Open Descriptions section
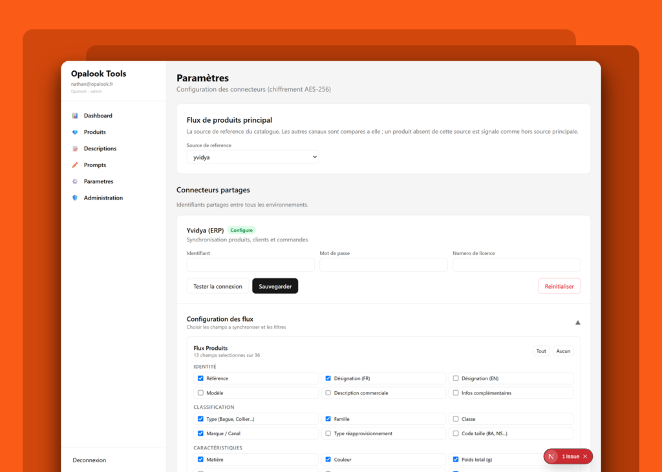 [x=100, y=149]
